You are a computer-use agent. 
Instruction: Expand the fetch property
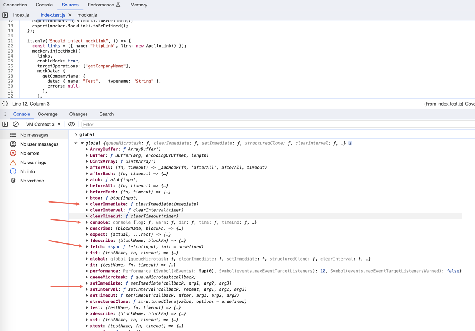[87, 247]
